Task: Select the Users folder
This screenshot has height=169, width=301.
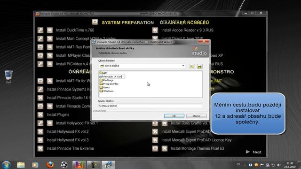Action: coord(105,87)
